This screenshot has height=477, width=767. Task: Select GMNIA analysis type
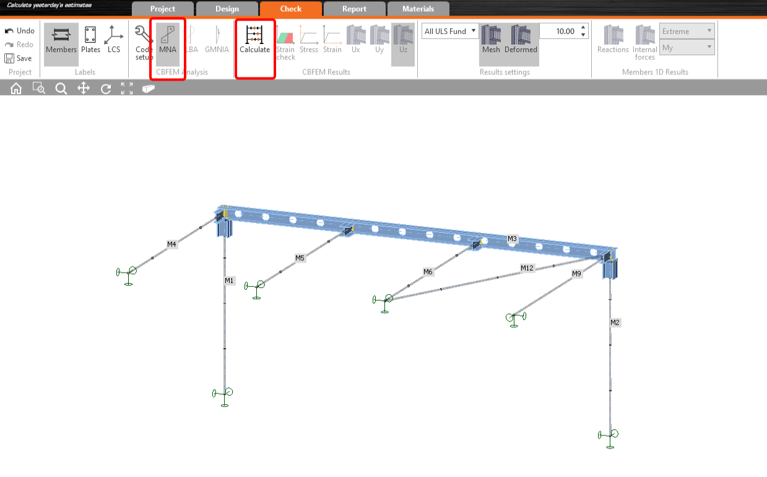[217, 40]
